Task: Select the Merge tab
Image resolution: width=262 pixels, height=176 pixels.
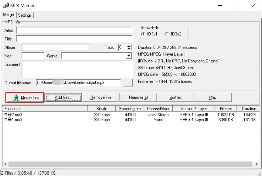Action: (x=8, y=15)
